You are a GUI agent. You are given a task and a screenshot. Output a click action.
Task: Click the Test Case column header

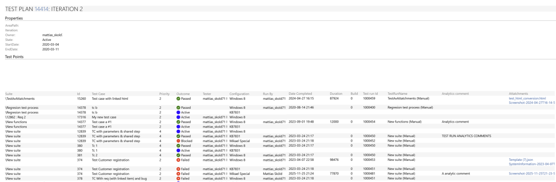pyautogui.click(x=99, y=94)
